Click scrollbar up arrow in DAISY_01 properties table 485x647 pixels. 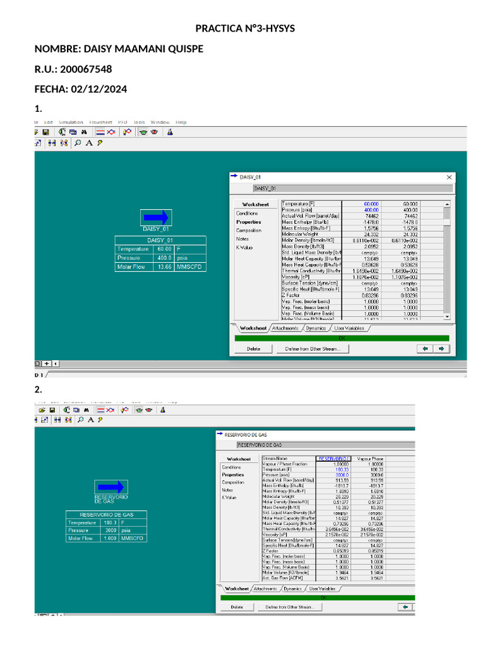point(447,204)
